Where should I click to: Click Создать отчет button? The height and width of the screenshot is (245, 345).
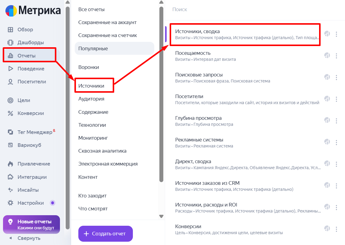point(105,234)
